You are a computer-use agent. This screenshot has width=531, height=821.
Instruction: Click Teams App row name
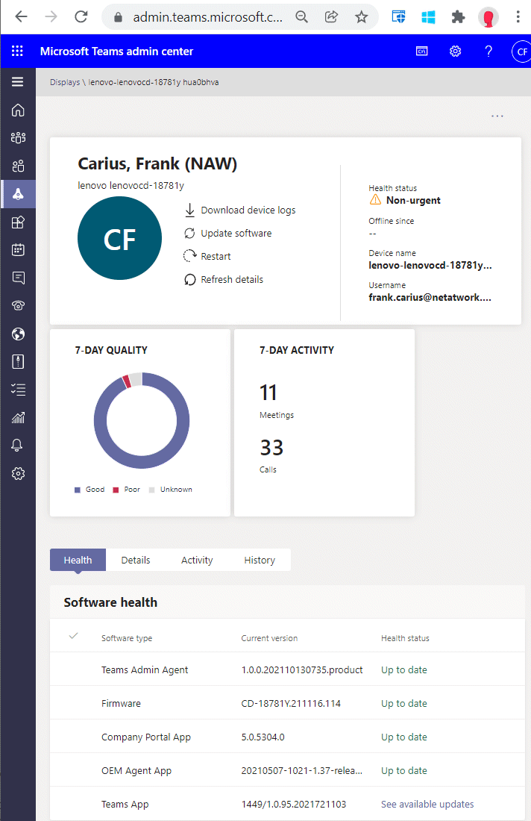(x=125, y=805)
